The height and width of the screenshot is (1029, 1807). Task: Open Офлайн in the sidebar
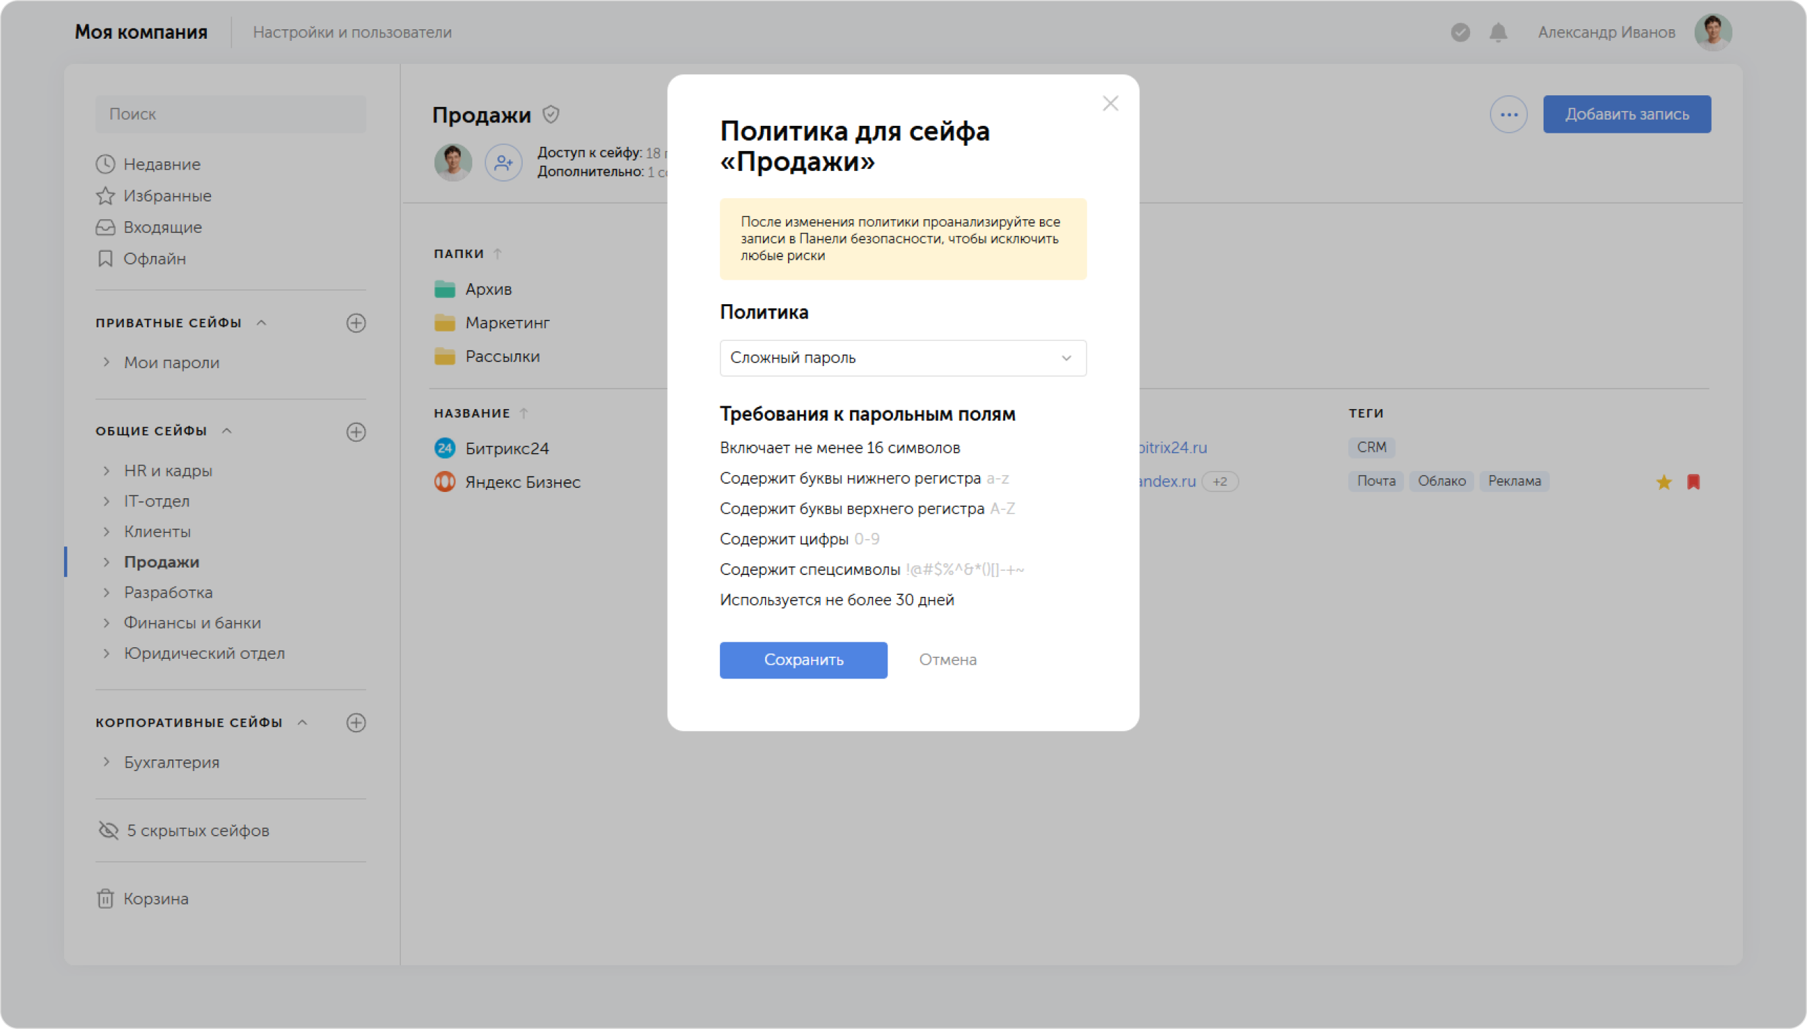[154, 259]
